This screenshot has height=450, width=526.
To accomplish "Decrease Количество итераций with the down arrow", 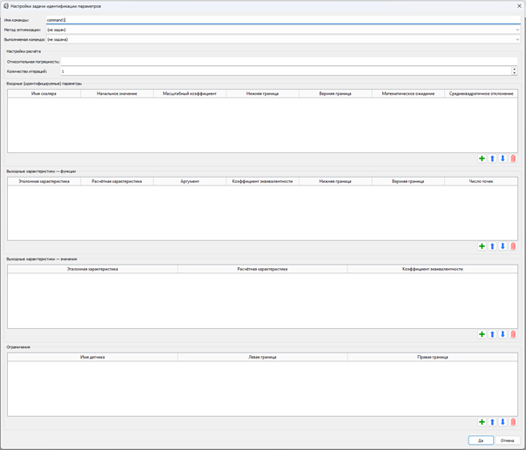I will (514, 74).
